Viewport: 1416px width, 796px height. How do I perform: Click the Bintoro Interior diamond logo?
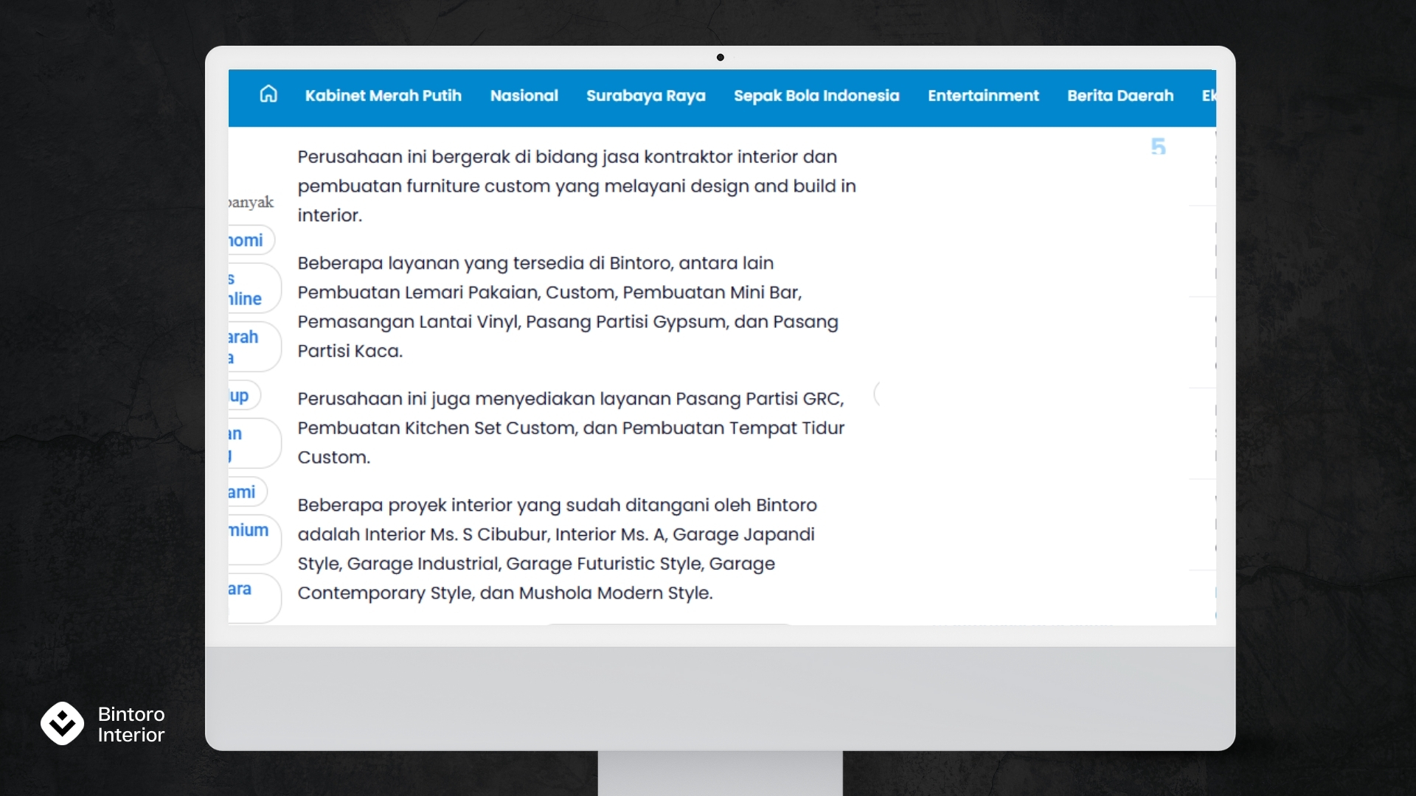[x=62, y=723]
